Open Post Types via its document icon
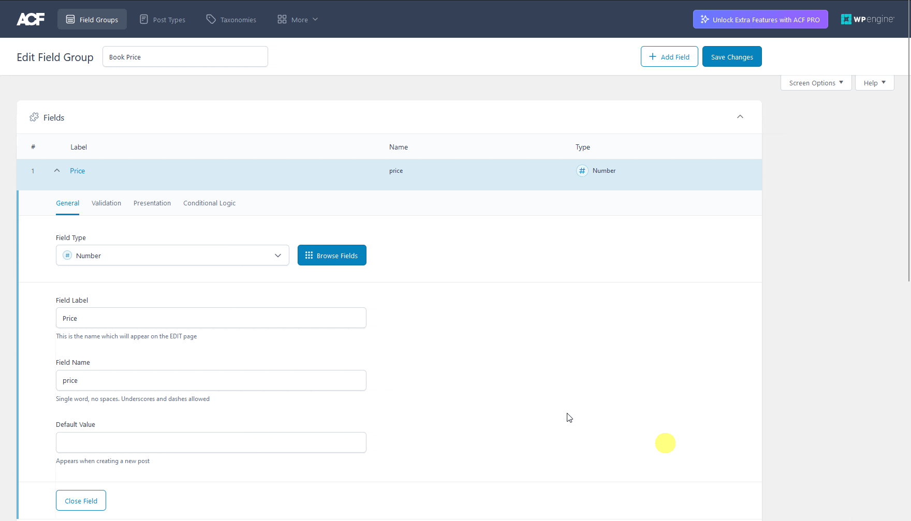Screen dimensions: 911x521 point(143,19)
